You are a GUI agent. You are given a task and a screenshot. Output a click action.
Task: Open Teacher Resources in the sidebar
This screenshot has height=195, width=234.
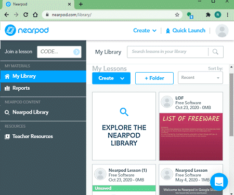[x=43, y=136]
